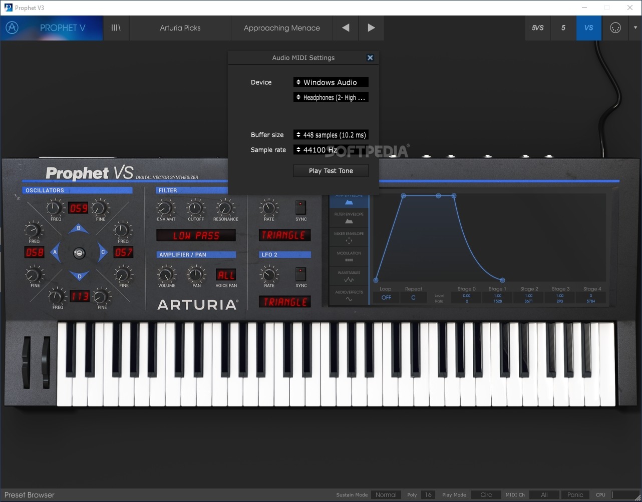
Task: Change the Poly 16 voice count
Action: [428, 495]
